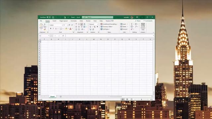The width and height of the screenshot is (212, 119).
Task: Open the General number format dropdown
Action: [98, 24]
